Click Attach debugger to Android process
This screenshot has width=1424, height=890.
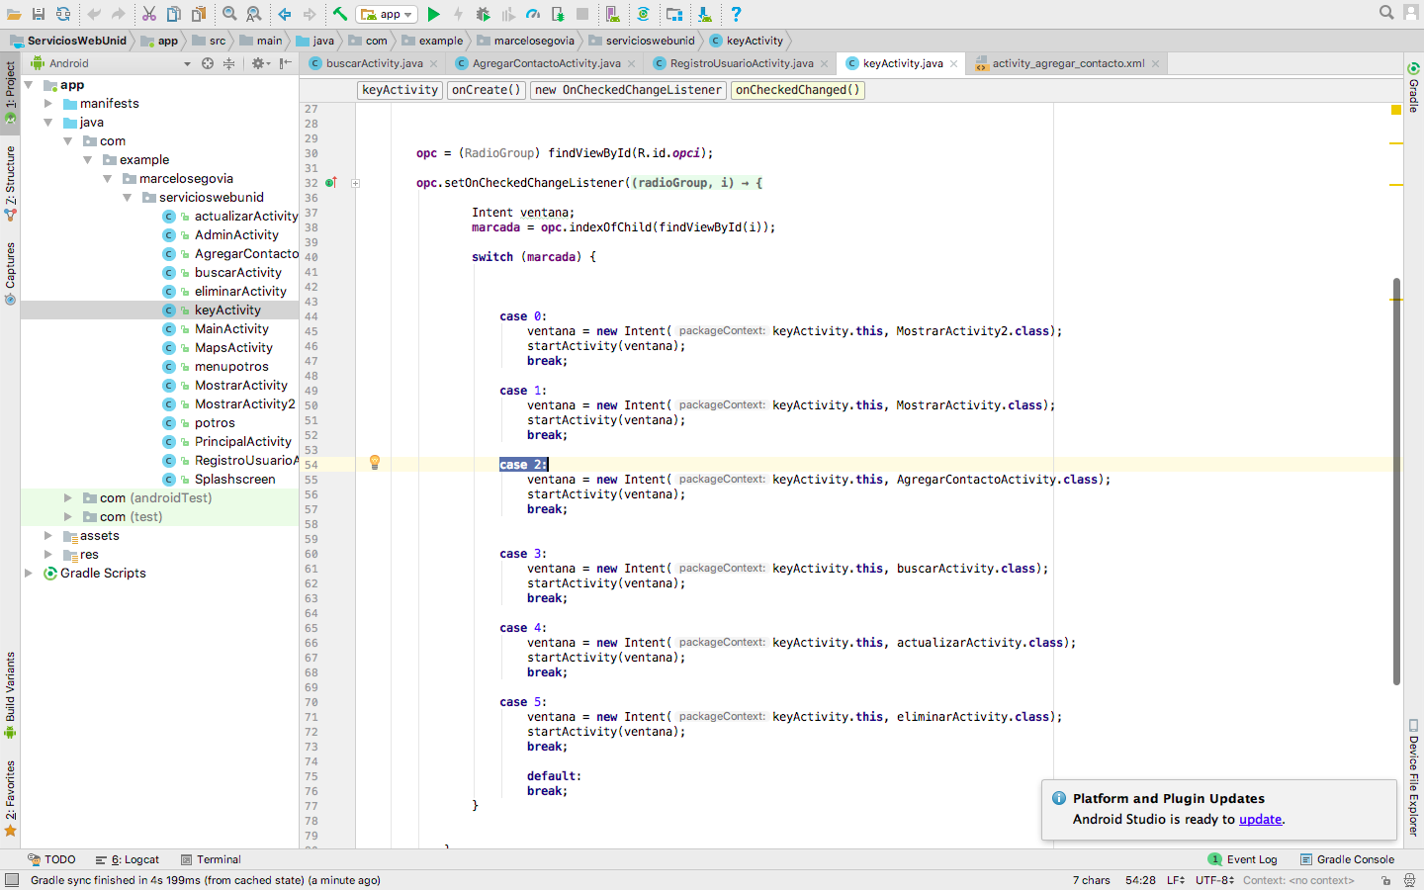(x=558, y=14)
